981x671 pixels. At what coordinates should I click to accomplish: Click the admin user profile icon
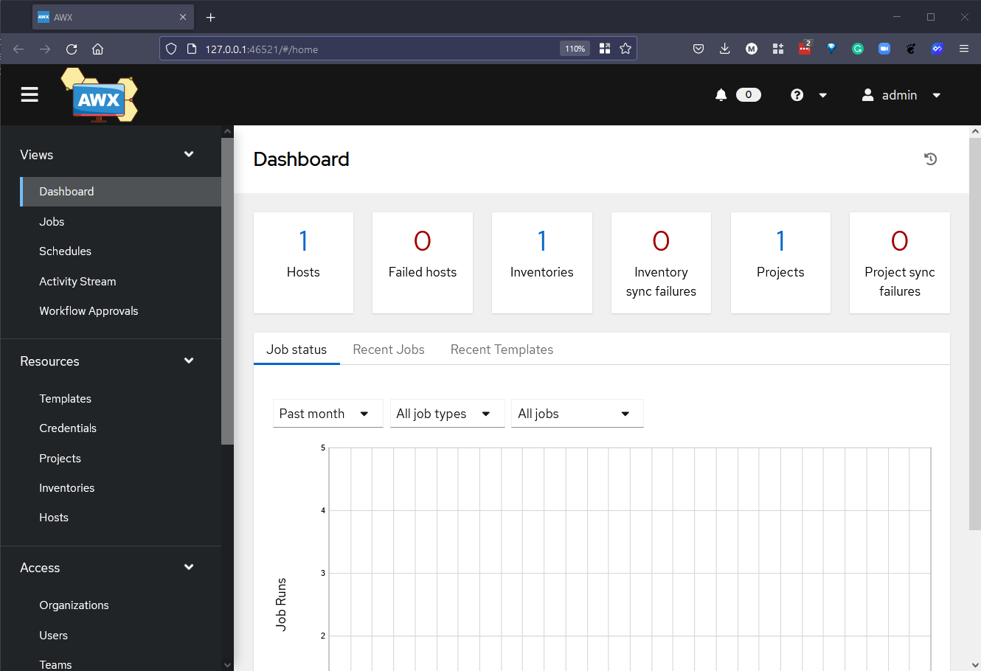point(867,94)
